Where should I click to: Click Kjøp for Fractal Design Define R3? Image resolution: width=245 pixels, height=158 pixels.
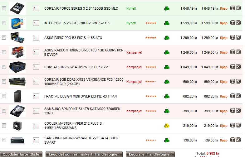click(223, 97)
